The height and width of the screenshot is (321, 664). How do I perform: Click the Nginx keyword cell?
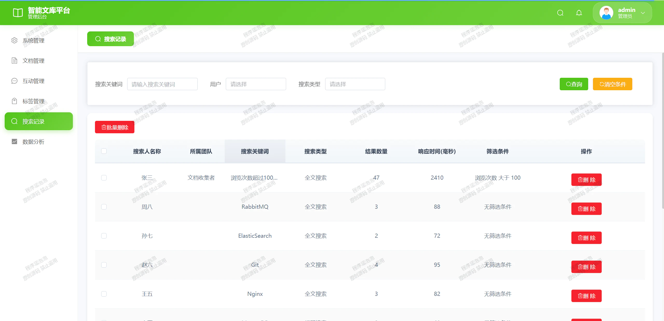255,294
